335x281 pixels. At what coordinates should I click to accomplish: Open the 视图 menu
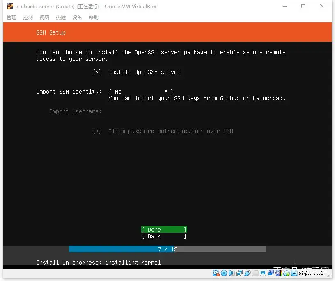(x=44, y=18)
